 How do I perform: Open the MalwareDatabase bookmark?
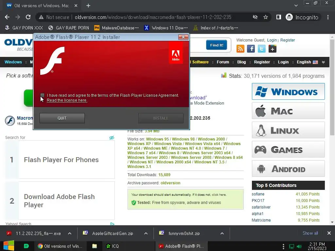pos(116,28)
